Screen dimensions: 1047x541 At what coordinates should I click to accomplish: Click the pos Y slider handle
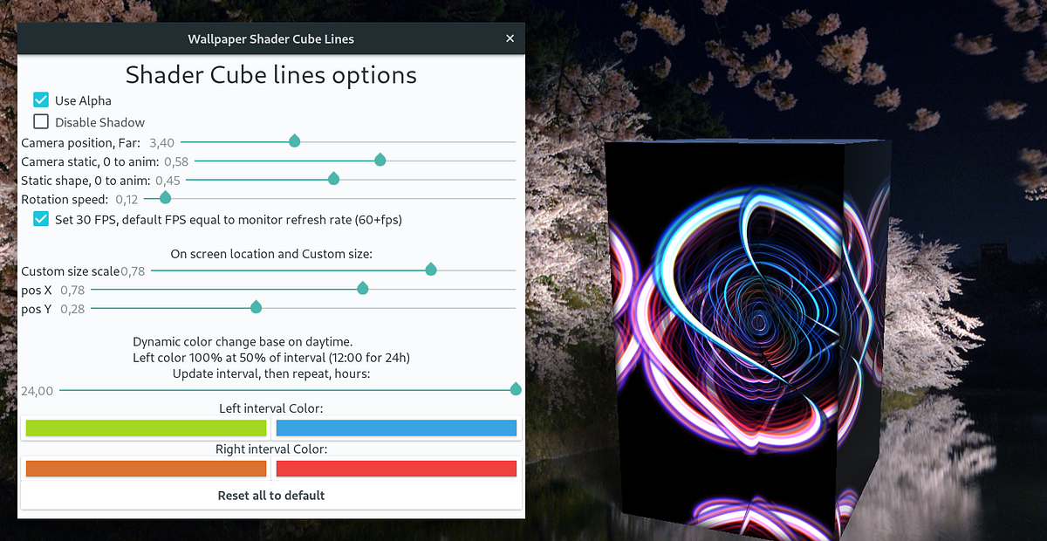pyautogui.click(x=255, y=306)
